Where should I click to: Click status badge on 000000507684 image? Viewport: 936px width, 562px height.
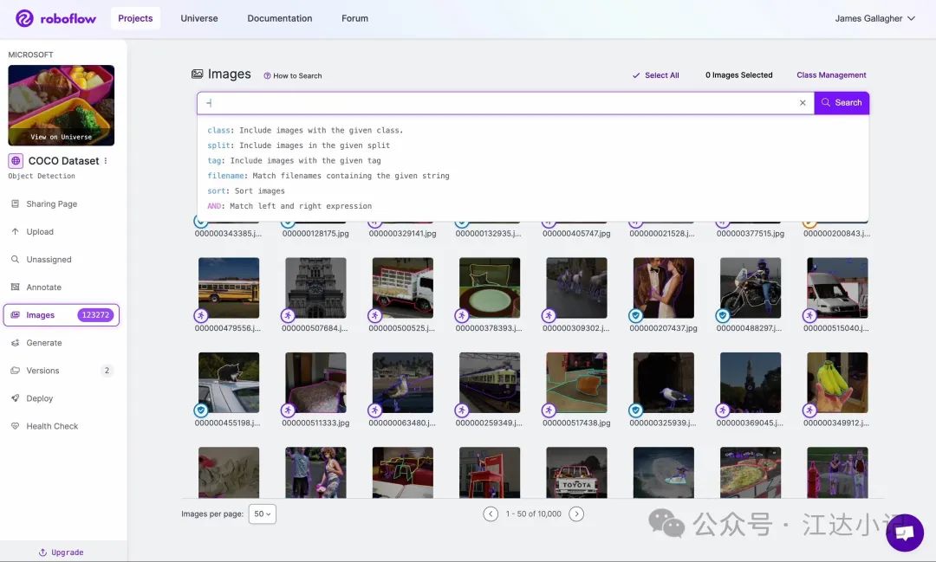coord(288,315)
